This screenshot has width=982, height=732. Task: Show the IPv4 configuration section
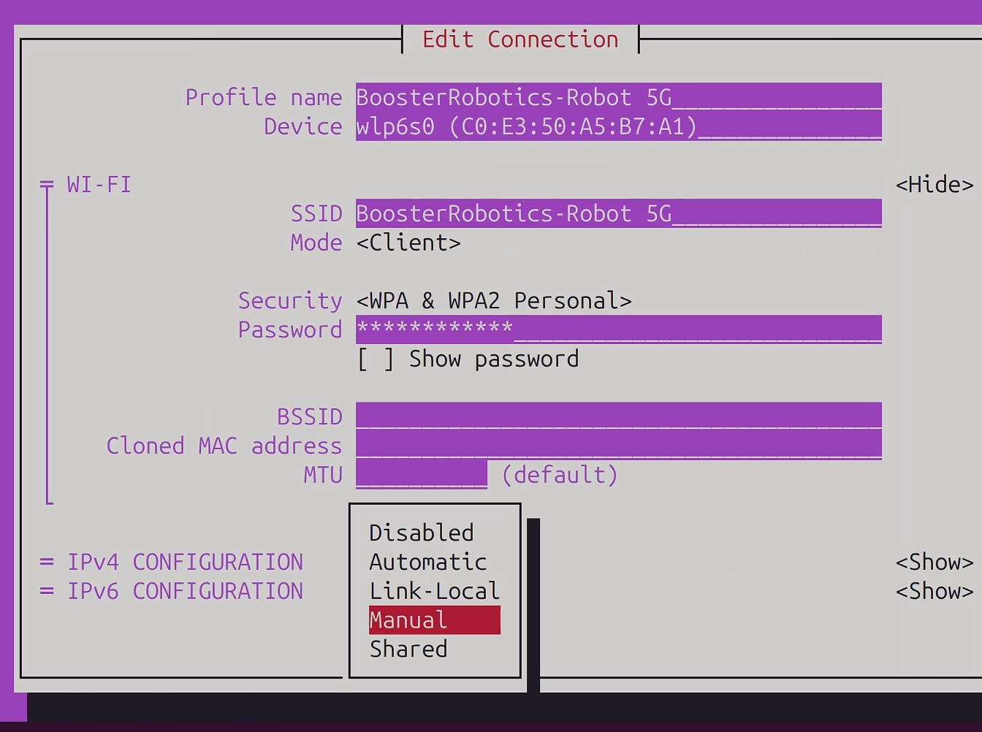(x=935, y=562)
